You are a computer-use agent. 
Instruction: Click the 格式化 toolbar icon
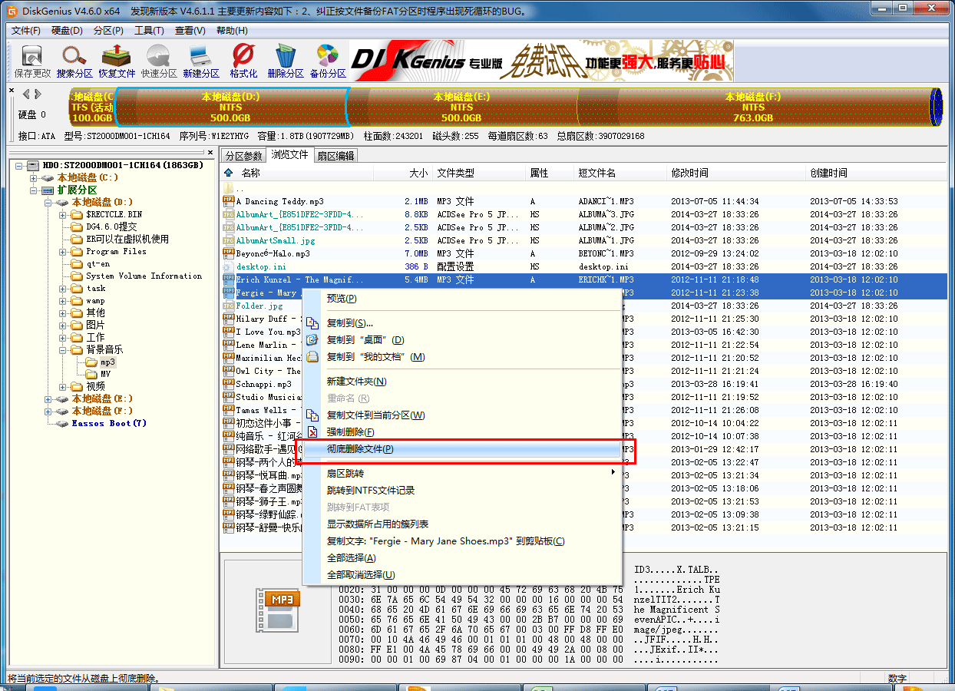[x=243, y=56]
